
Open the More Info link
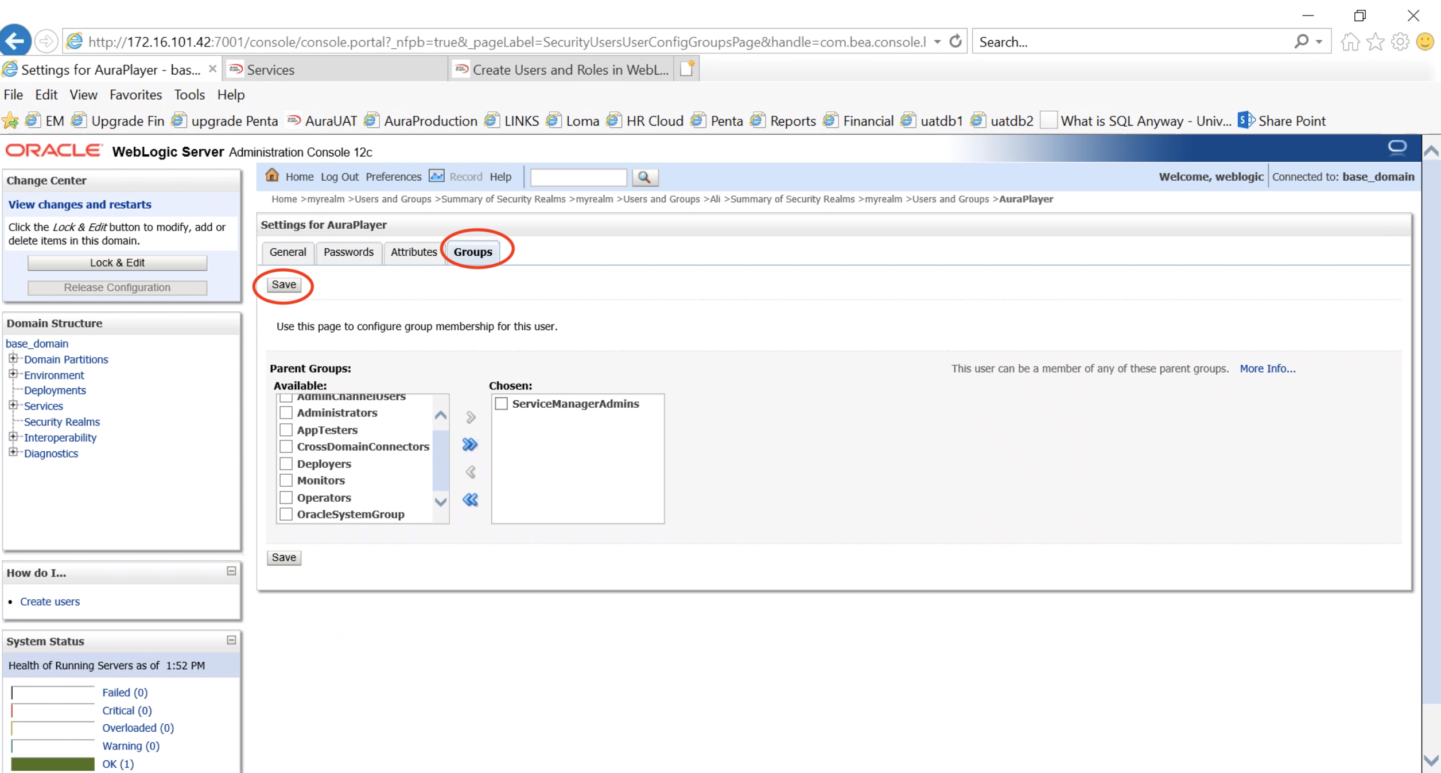(x=1267, y=369)
